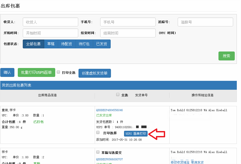
Task: Click the 单价 :3.00 value
Action: click(x=21, y=115)
